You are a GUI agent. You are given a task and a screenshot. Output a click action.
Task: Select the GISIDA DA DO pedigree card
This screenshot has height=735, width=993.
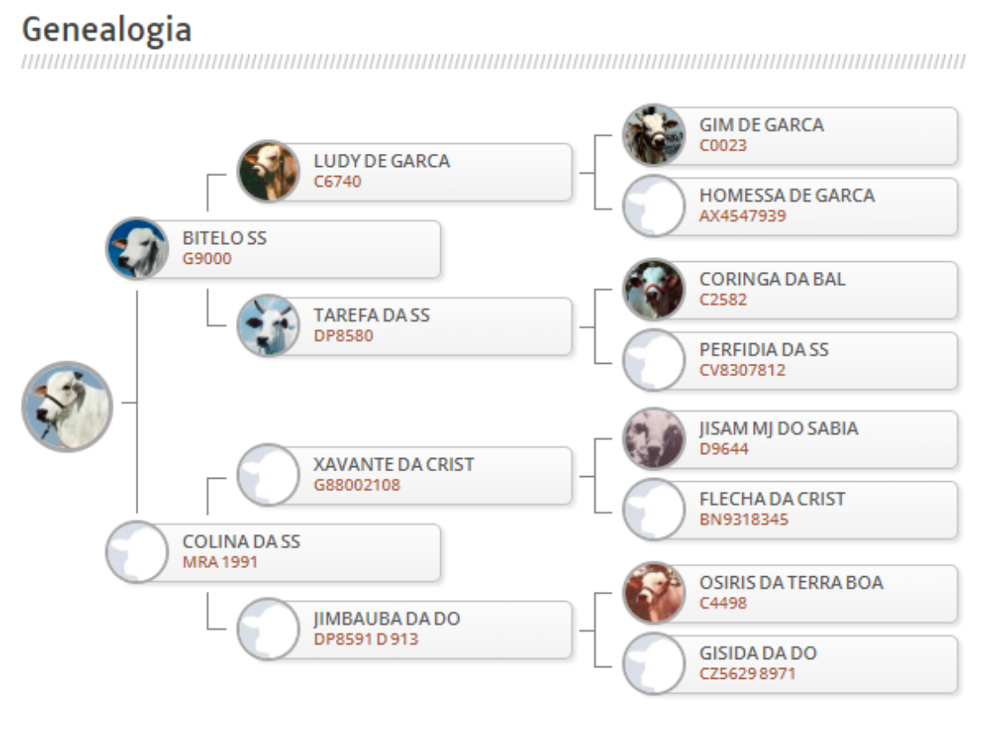point(790,663)
